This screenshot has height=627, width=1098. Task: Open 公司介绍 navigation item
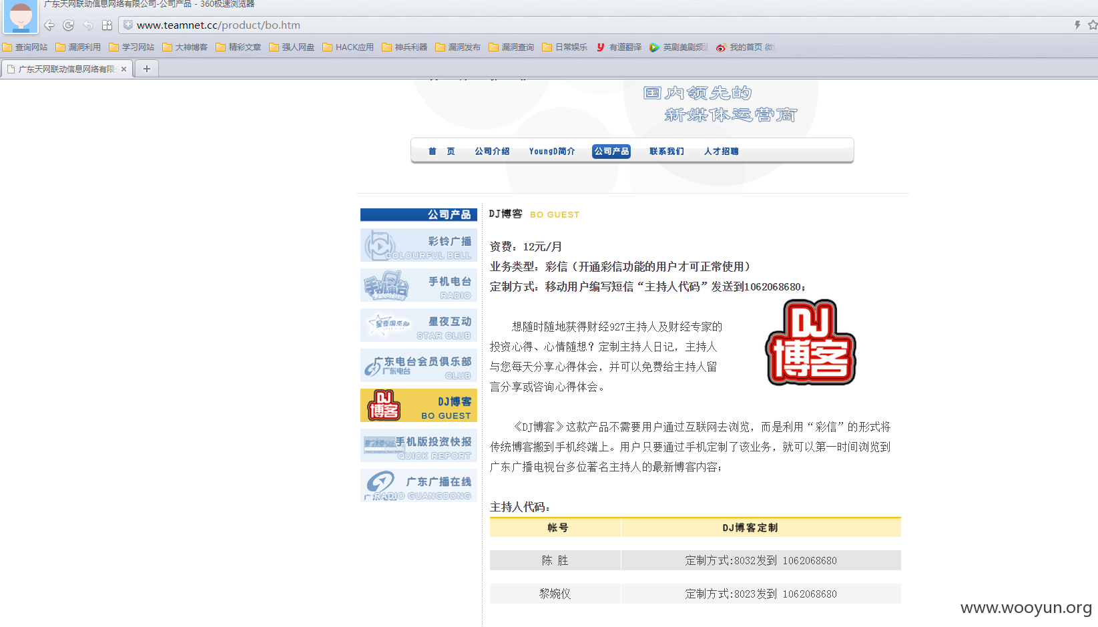pos(492,152)
